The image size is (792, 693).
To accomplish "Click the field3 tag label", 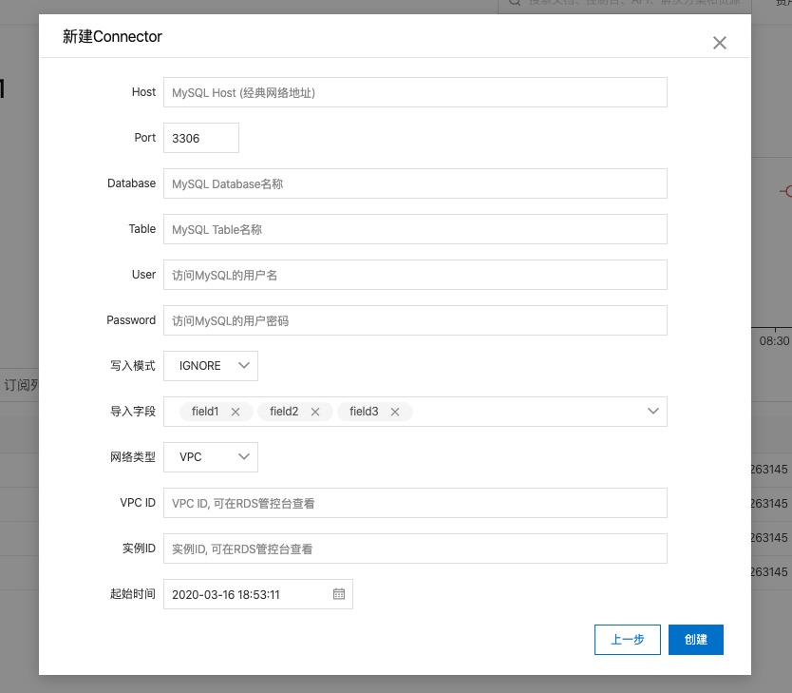I will (364, 412).
